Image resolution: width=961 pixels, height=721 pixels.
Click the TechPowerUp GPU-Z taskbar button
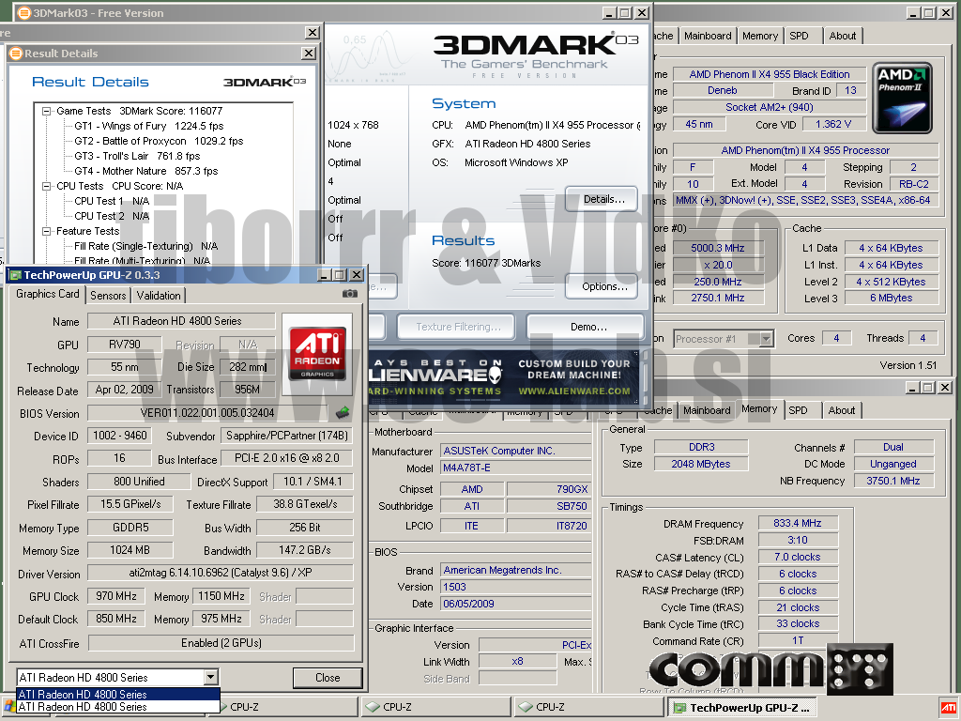click(x=742, y=707)
